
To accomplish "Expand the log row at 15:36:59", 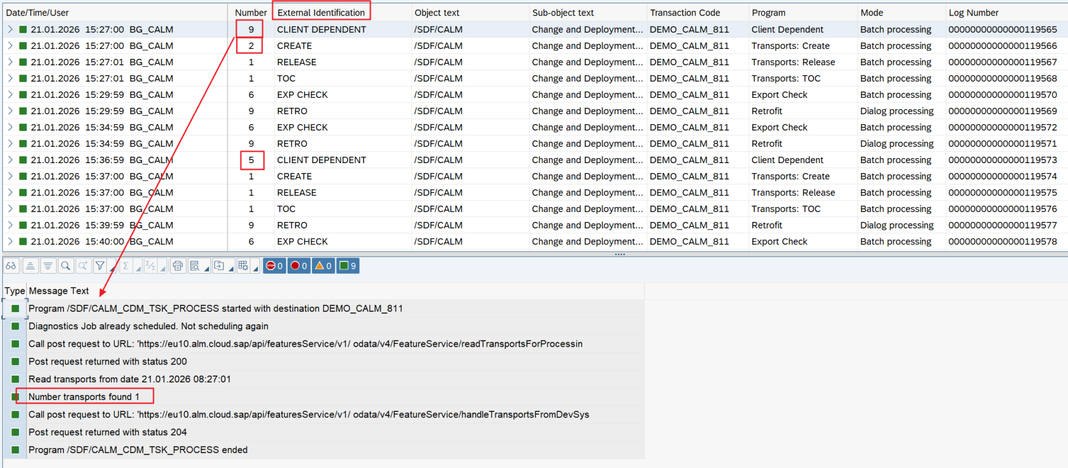I will [10, 160].
